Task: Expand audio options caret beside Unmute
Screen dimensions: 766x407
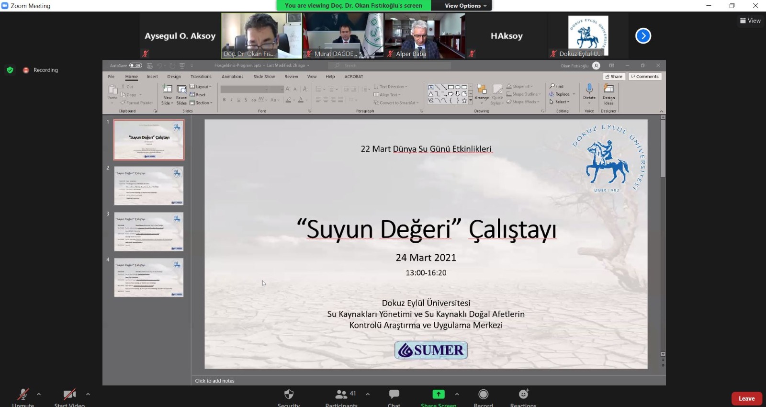Action: 39,394
